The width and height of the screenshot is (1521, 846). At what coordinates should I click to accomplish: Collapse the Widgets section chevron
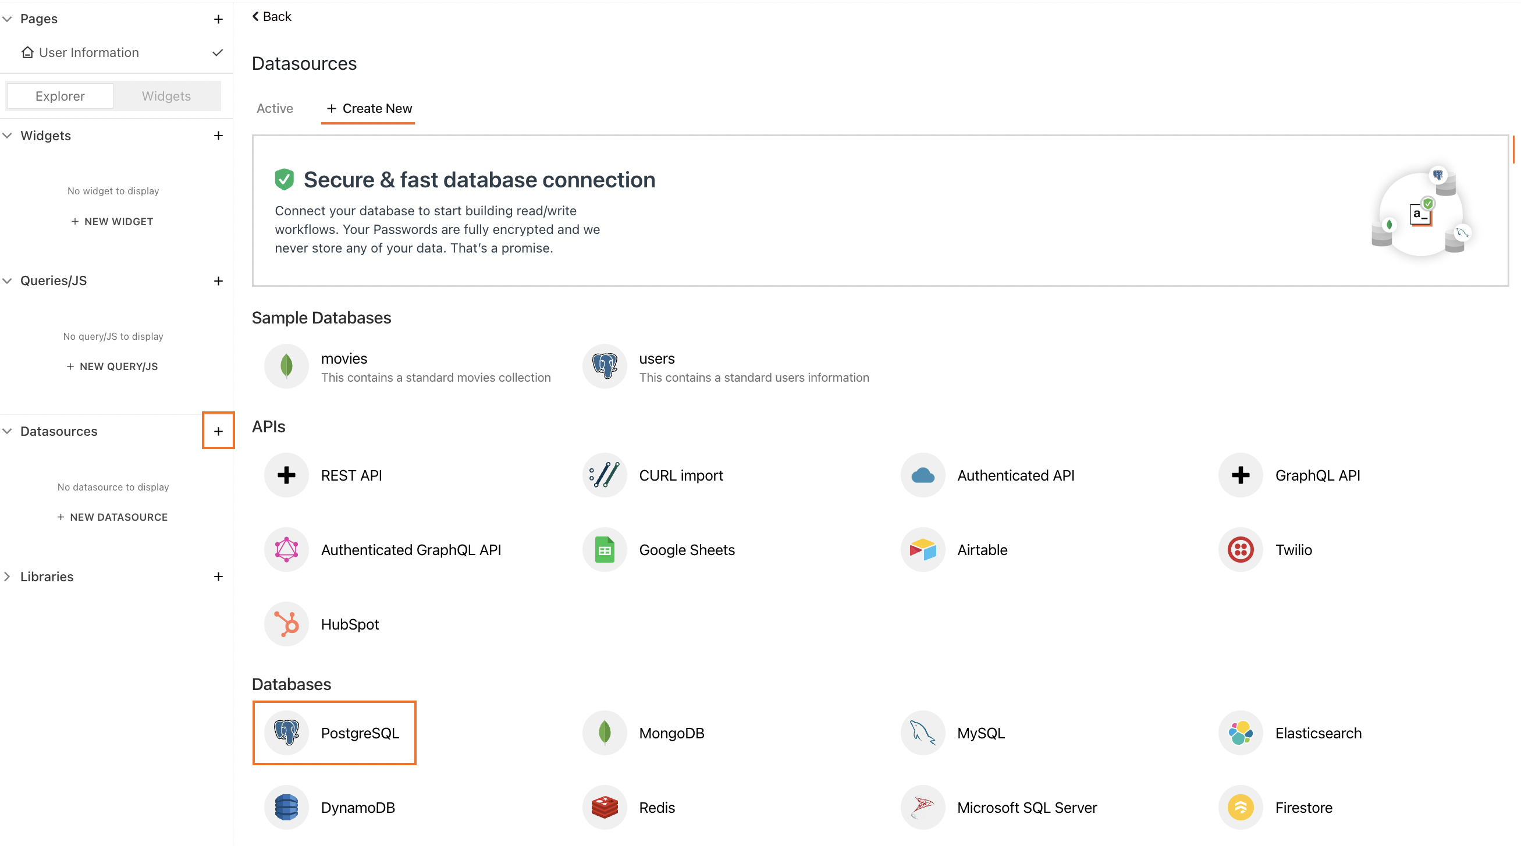(7, 136)
